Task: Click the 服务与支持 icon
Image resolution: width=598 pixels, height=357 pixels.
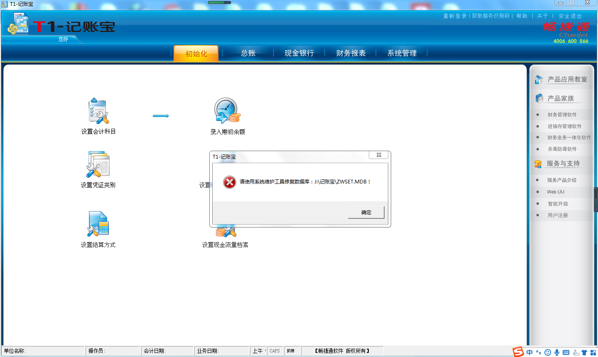Action: click(538, 164)
